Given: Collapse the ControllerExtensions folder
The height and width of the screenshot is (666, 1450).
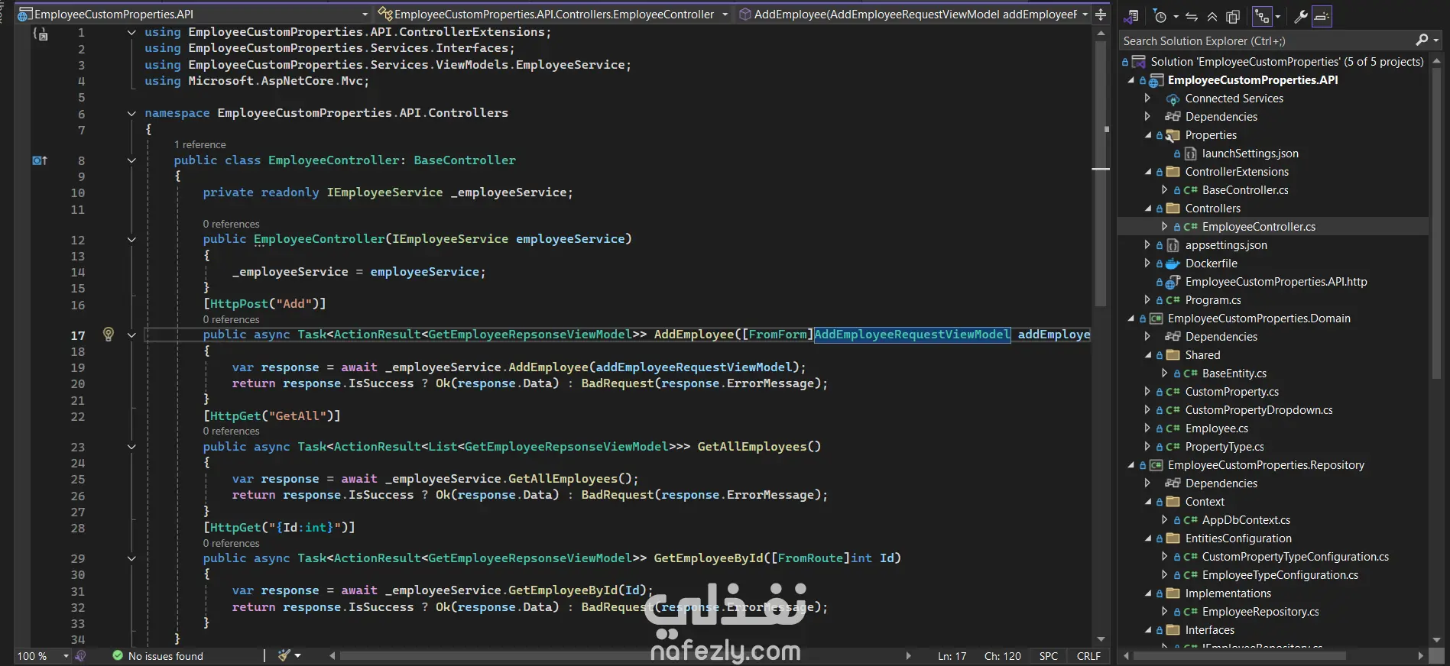Looking at the screenshot, I should tap(1147, 172).
